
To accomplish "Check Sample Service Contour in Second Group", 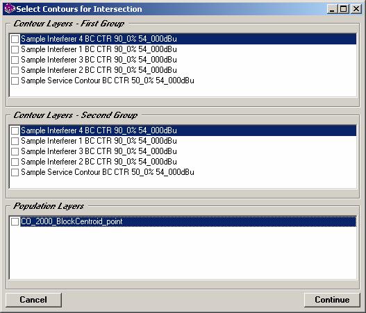I will click(15, 172).
